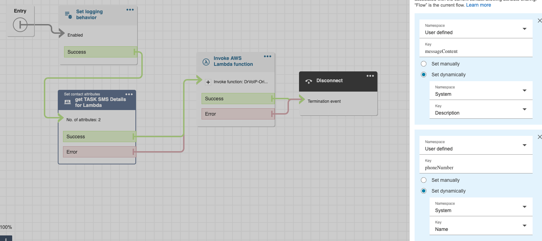The width and height of the screenshot is (542, 241).
Task: Open Invoke AWS Lambda block options menu
Action: pyautogui.click(x=267, y=56)
